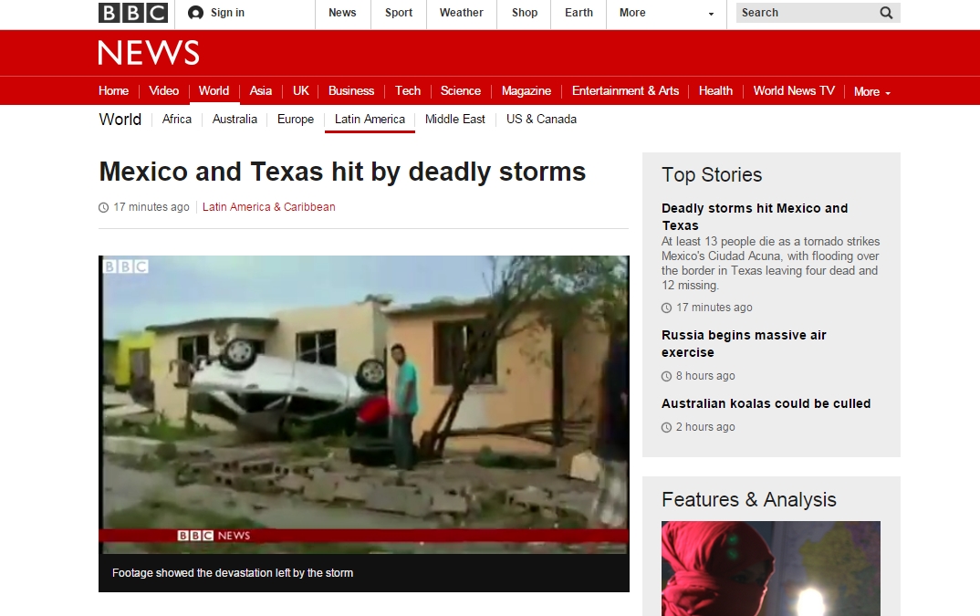Select the Latin America sub-navigation tab
This screenshot has height=616, width=980.
370,119
